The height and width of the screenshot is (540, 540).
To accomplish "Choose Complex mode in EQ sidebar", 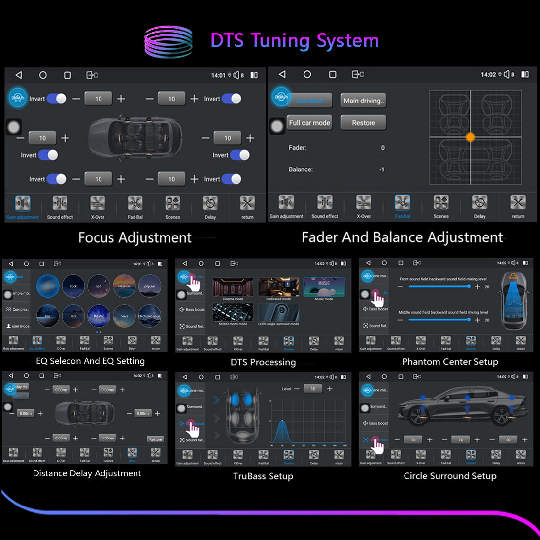I will coord(17,310).
